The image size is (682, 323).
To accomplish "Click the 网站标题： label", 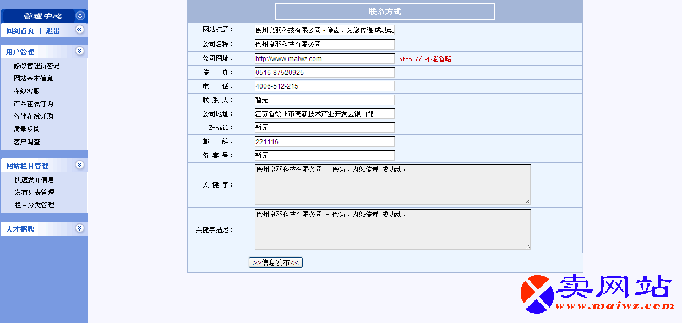I will point(218,30).
